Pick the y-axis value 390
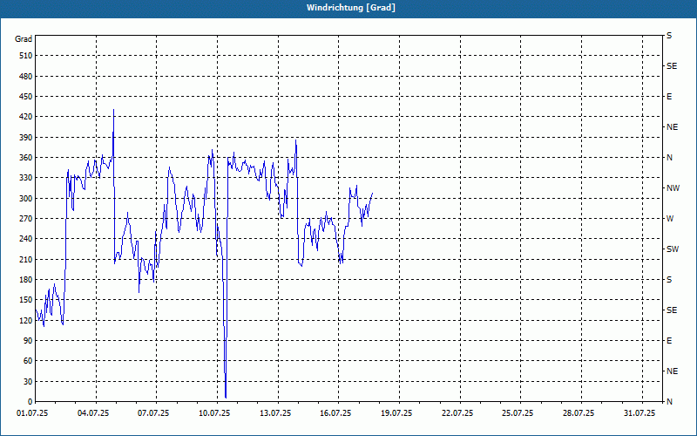 point(26,137)
